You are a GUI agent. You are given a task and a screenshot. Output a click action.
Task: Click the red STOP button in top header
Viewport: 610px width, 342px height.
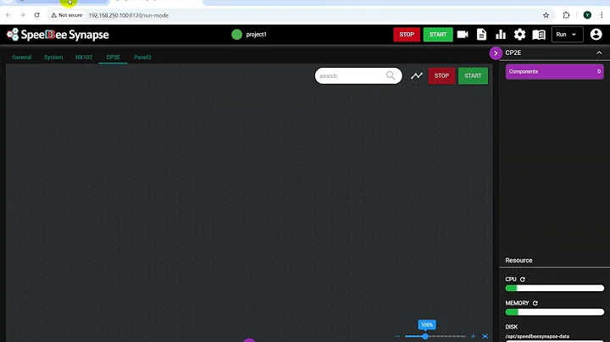coord(407,35)
